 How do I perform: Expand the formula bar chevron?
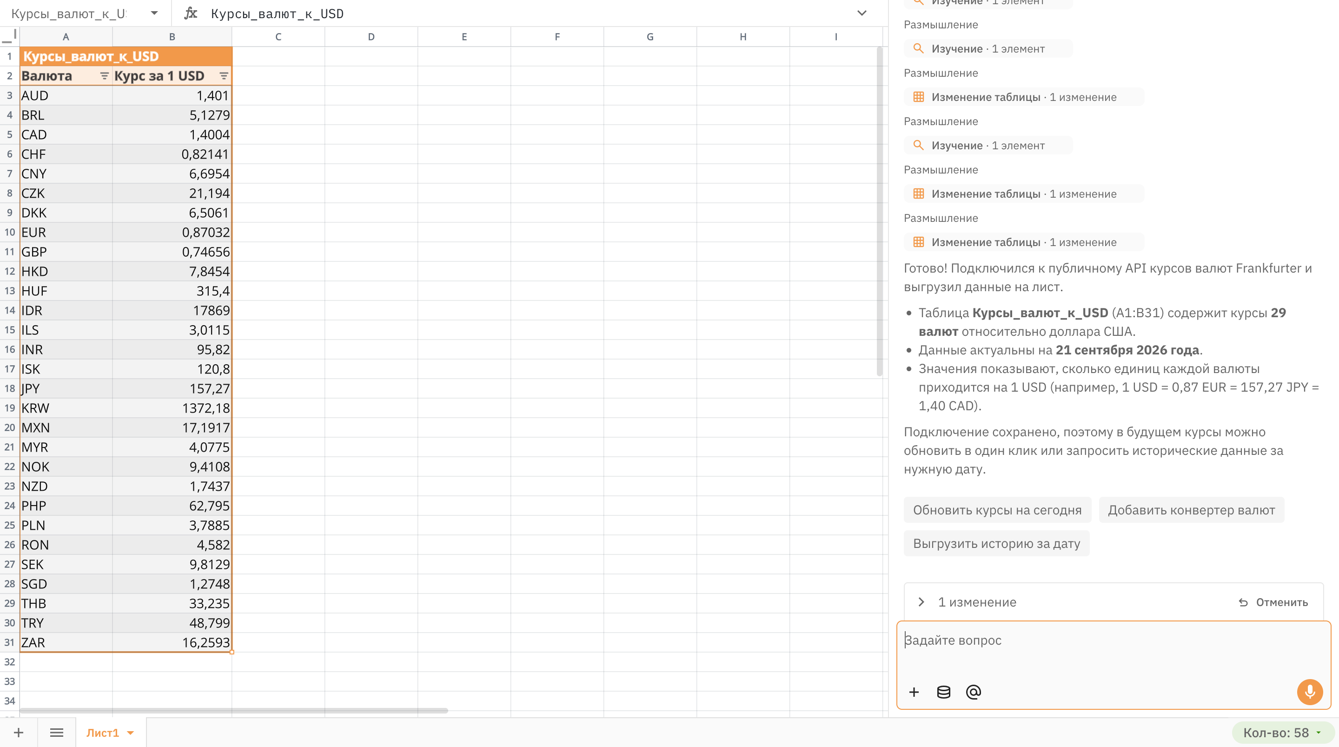(x=862, y=13)
